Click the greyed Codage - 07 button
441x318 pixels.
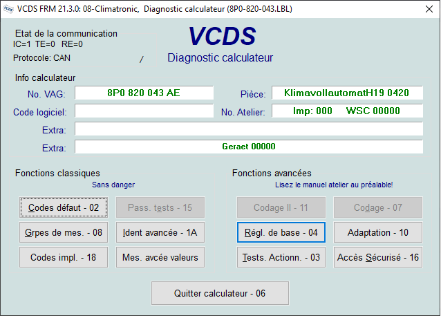click(x=378, y=207)
